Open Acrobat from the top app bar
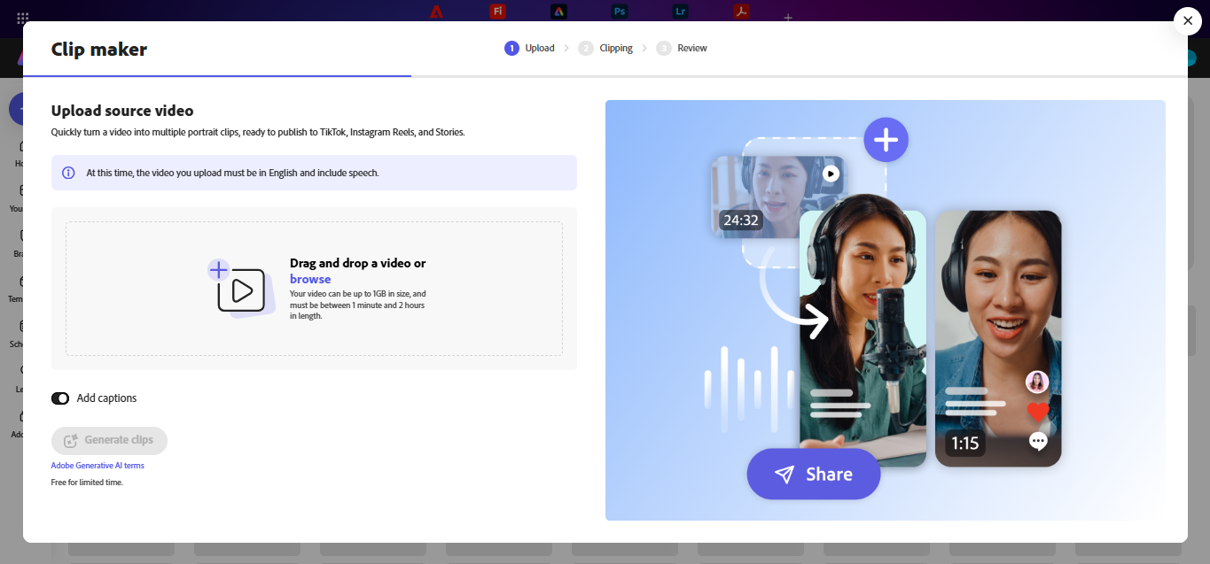The width and height of the screenshot is (1210, 564). [x=741, y=11]
